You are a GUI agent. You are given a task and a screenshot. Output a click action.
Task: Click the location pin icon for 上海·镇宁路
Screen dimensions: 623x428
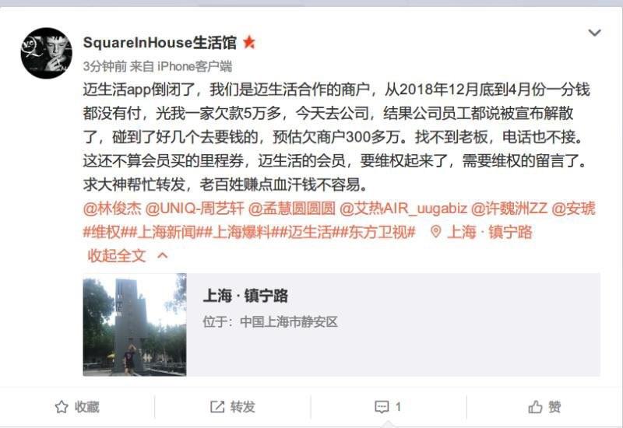(435, 232)
